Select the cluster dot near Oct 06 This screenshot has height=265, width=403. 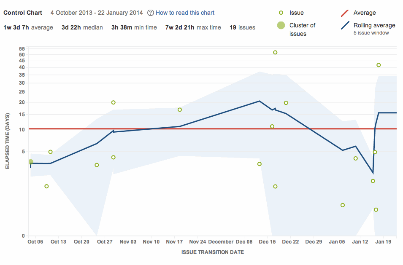click(x=30, y=162)
